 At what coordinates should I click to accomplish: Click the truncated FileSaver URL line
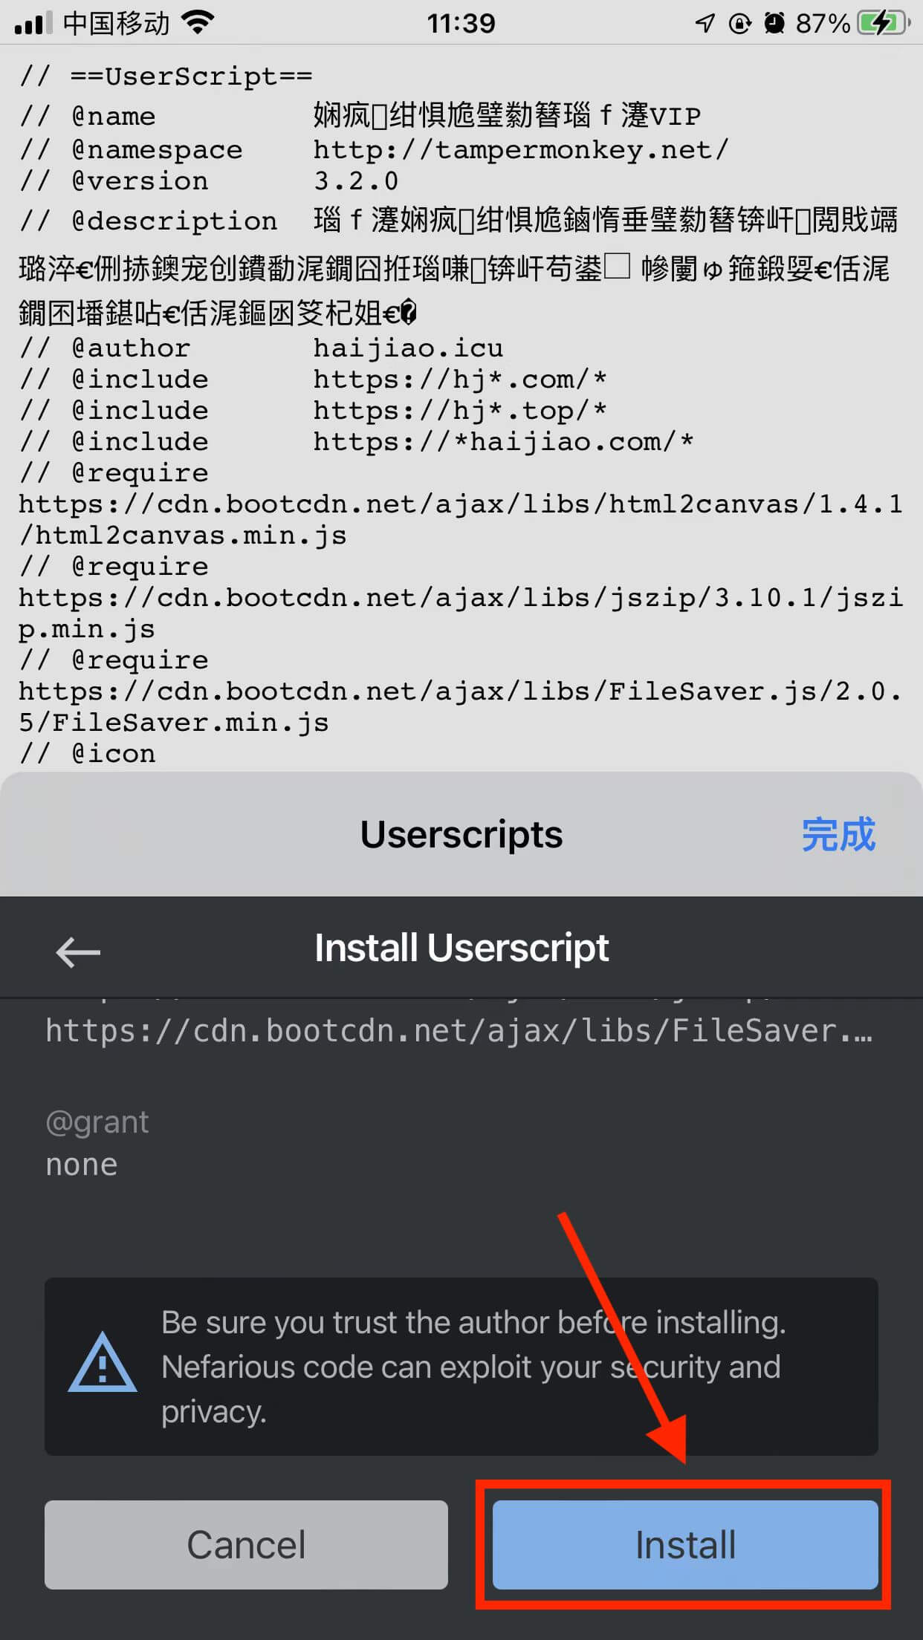point(459,1031)
